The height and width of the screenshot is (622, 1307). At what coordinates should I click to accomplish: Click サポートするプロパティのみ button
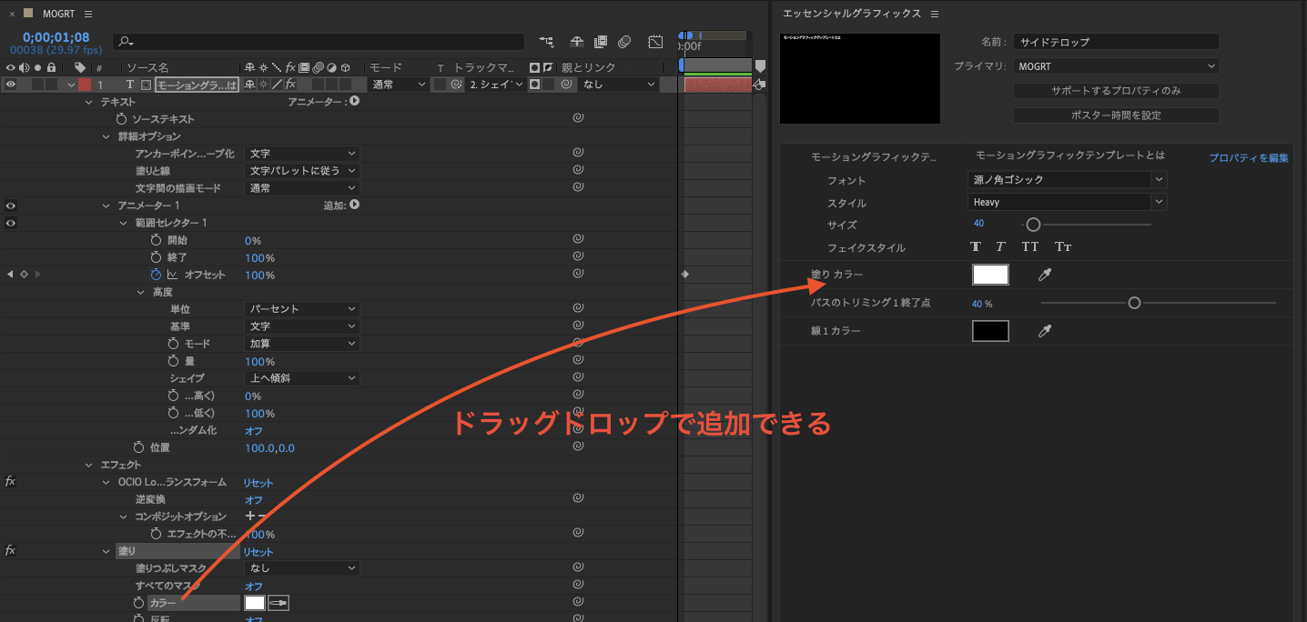pos(1116,91)
